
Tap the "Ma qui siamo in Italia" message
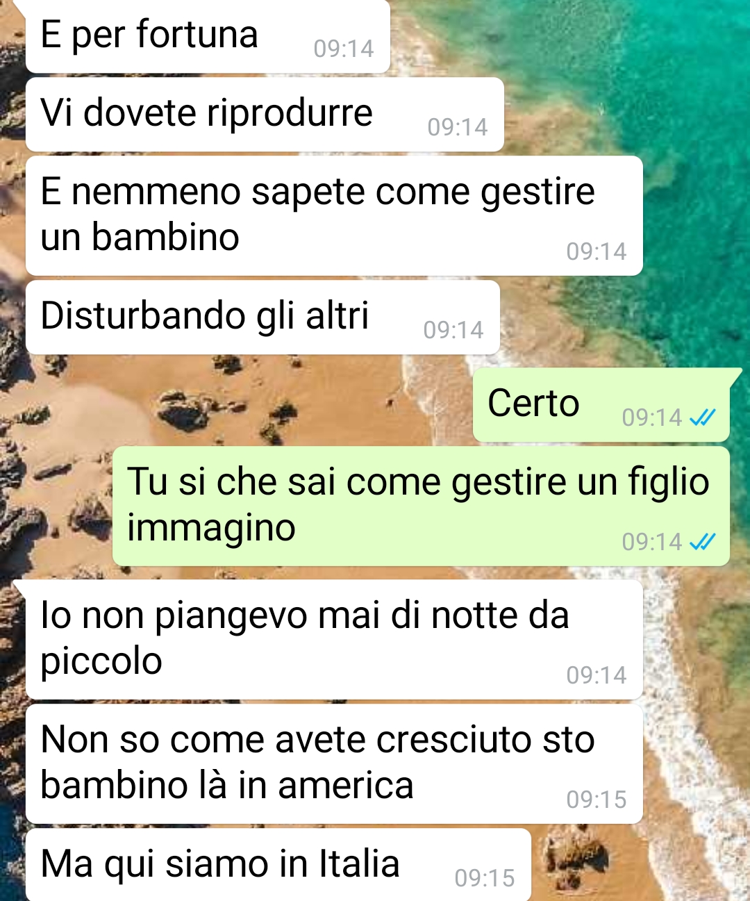click(x=278, y=865)
